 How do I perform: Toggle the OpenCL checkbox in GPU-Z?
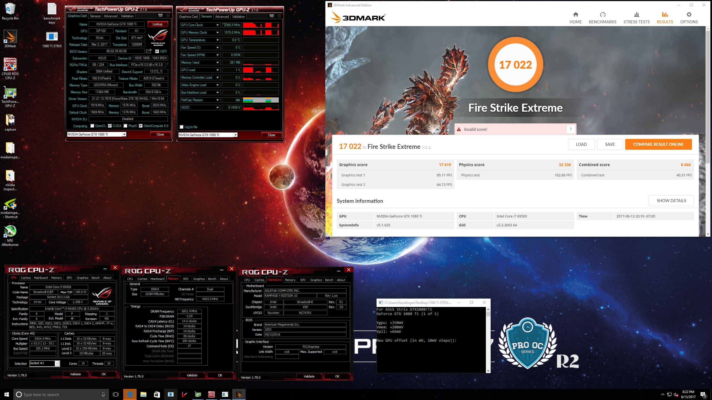tap(92, 126)
